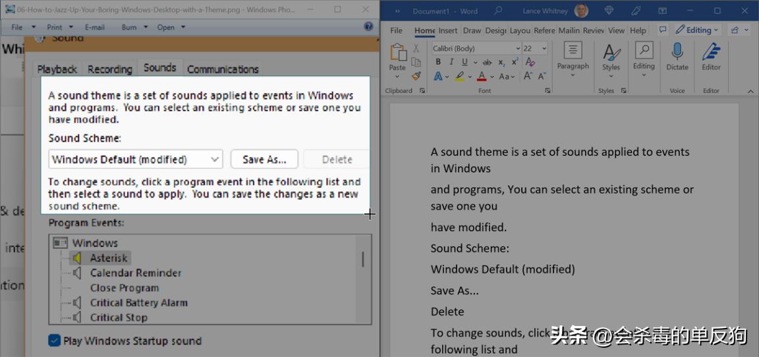Toggle italic formatting in the Font group
759x357 pixels.
[x=451, y=62]
